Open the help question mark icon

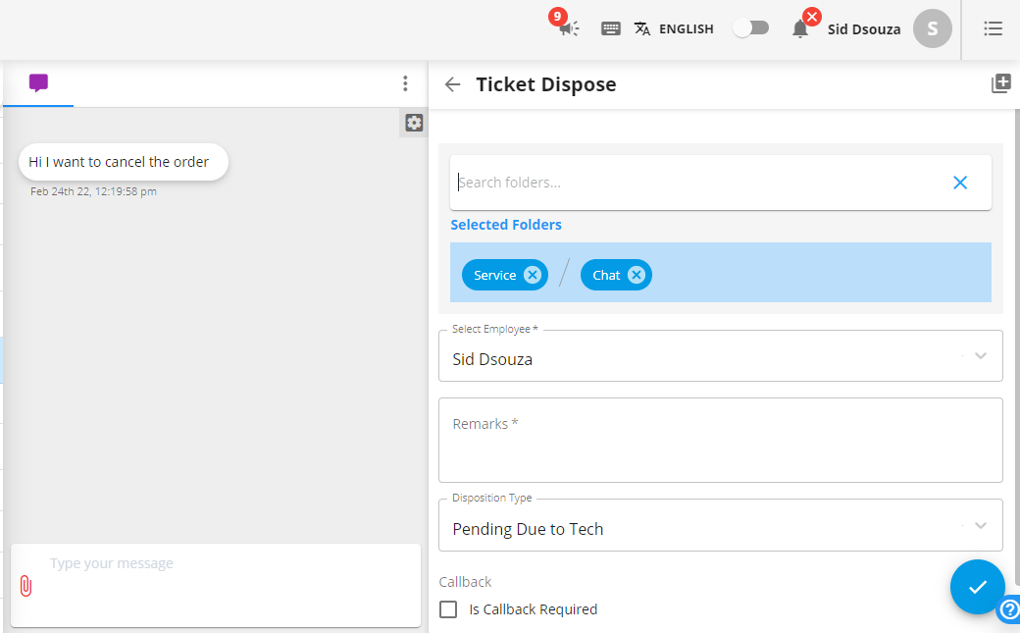[x=1009, y=609]
